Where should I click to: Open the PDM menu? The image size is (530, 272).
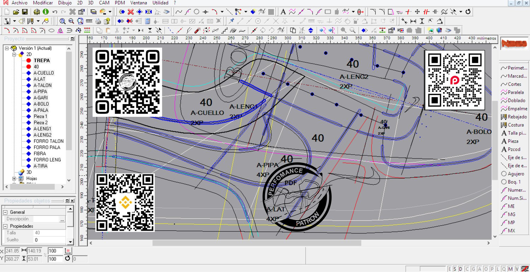click(120, 3)
